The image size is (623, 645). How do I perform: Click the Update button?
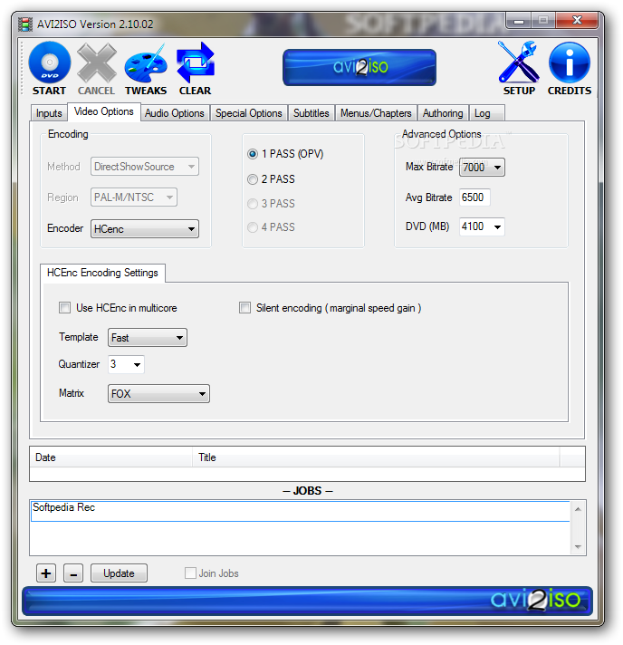[x=119, y=573]
